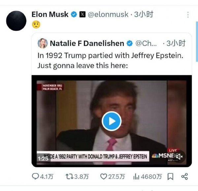Screen dimensions: 198x191
Task: Open the @elonmusk handle link
Action: (108, 15)
